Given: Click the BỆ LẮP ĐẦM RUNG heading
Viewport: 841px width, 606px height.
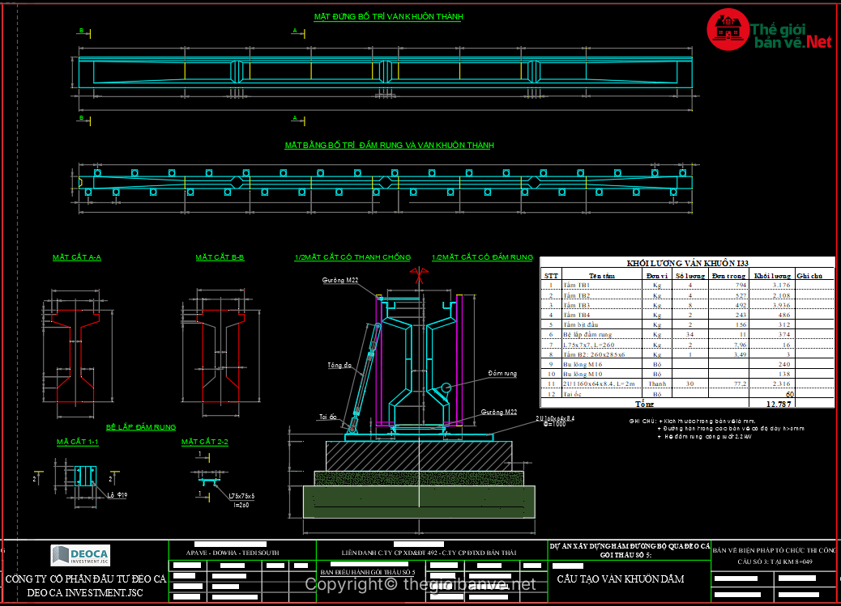Looking at the screenshot, I should point(140,427).
